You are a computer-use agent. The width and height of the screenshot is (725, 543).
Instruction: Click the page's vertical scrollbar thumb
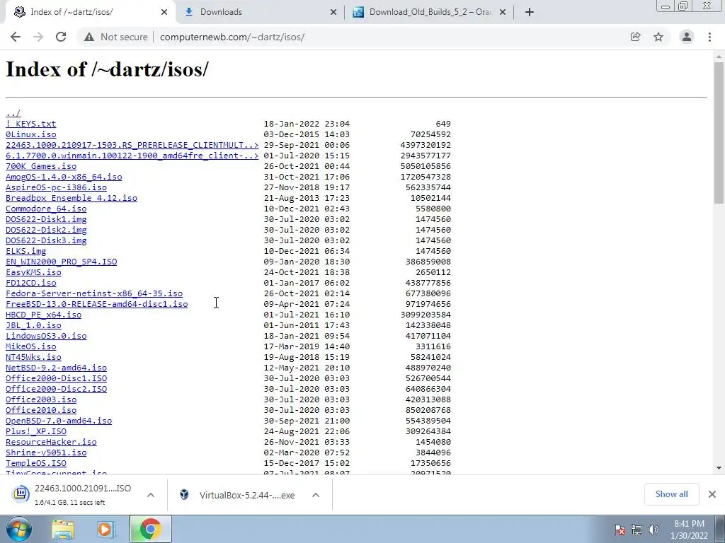pyautogui.click(x=719, y=132)
